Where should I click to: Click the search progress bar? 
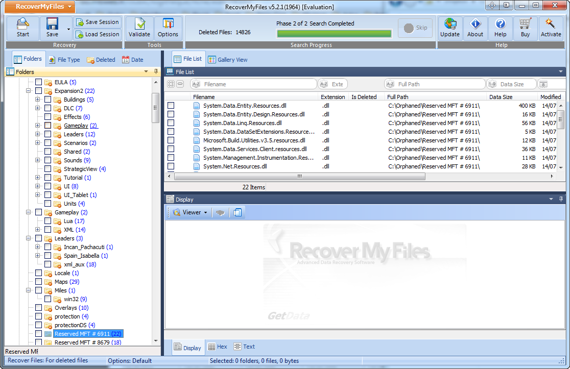pos(334,34)
